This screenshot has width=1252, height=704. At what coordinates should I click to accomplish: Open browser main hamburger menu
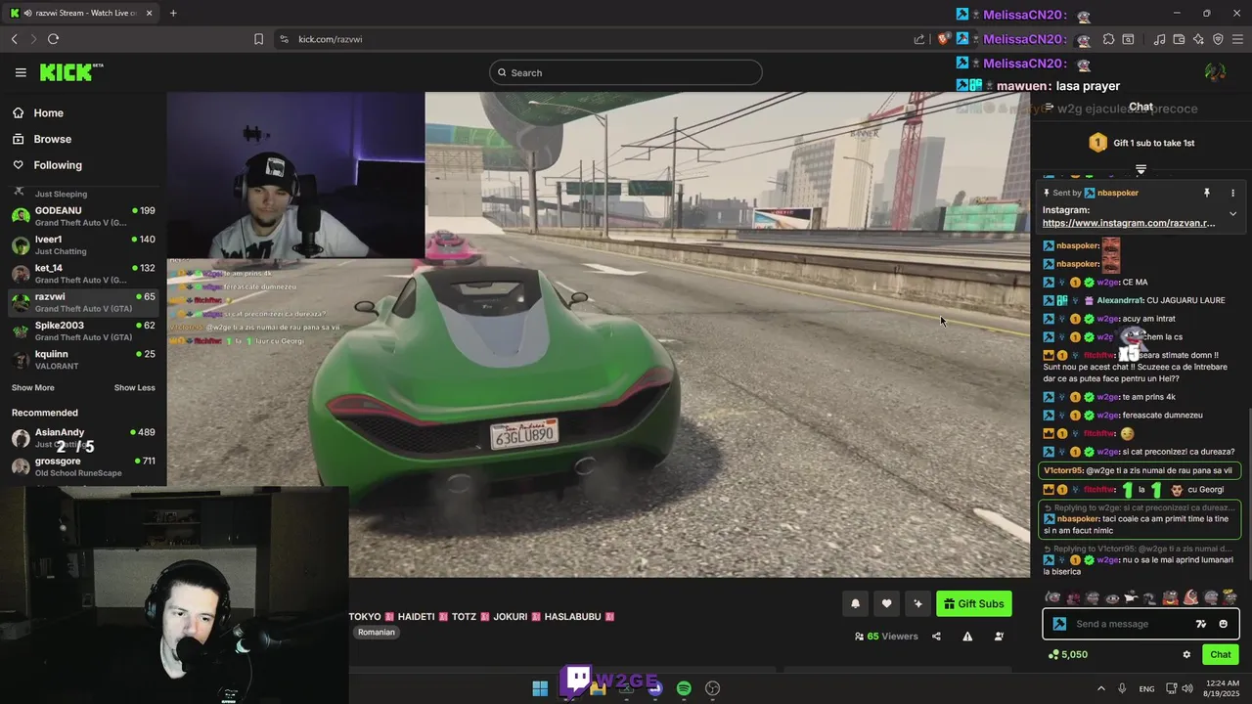click(x=1238, y=39)
